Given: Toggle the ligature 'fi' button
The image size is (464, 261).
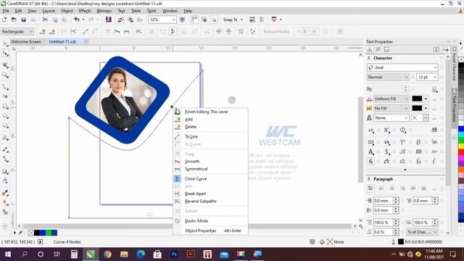Looking at the screenshot, I should click(x=370, y=161).
